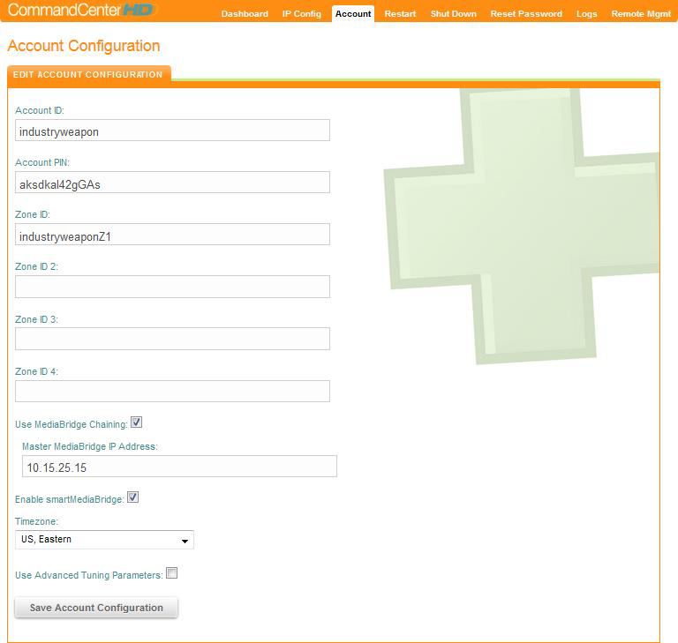Open the Restart page
The height and width of the screenshot is (643, 678).
click(x=400, y=14)
